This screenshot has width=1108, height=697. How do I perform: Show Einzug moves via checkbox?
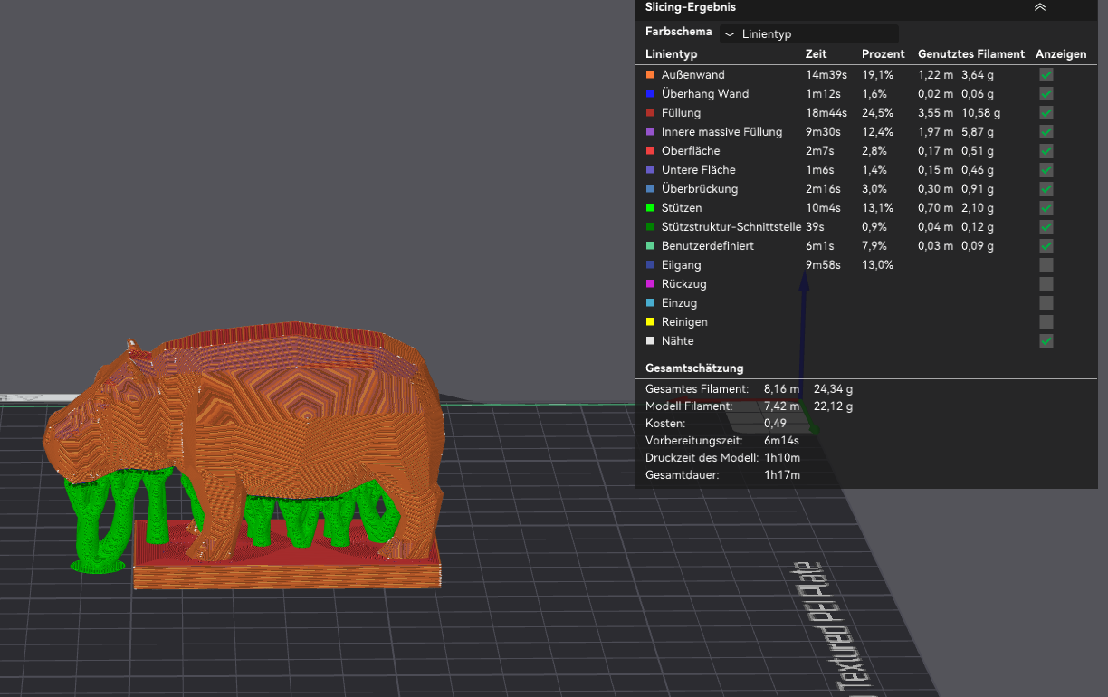coord(1046,303)
